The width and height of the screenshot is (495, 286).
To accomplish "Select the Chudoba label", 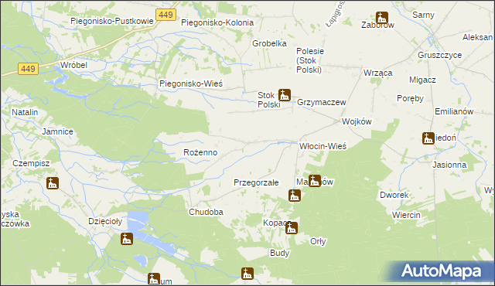I will point(206,213).
